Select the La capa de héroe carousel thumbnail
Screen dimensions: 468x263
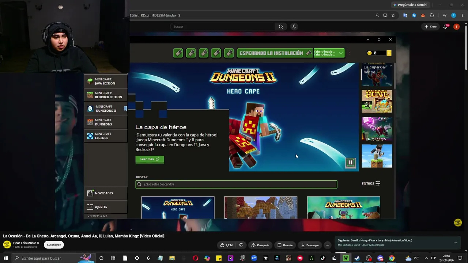pyautogui.click(x=377, y=75)
